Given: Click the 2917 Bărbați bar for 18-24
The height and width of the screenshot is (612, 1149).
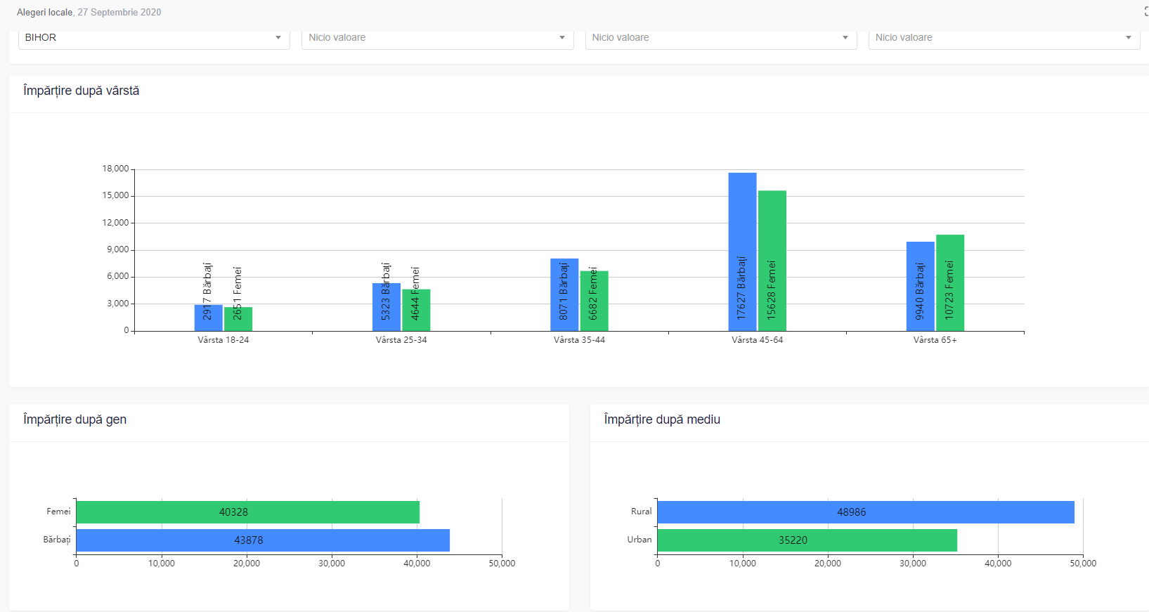Looking at the screenshot, I should [208, 318].
